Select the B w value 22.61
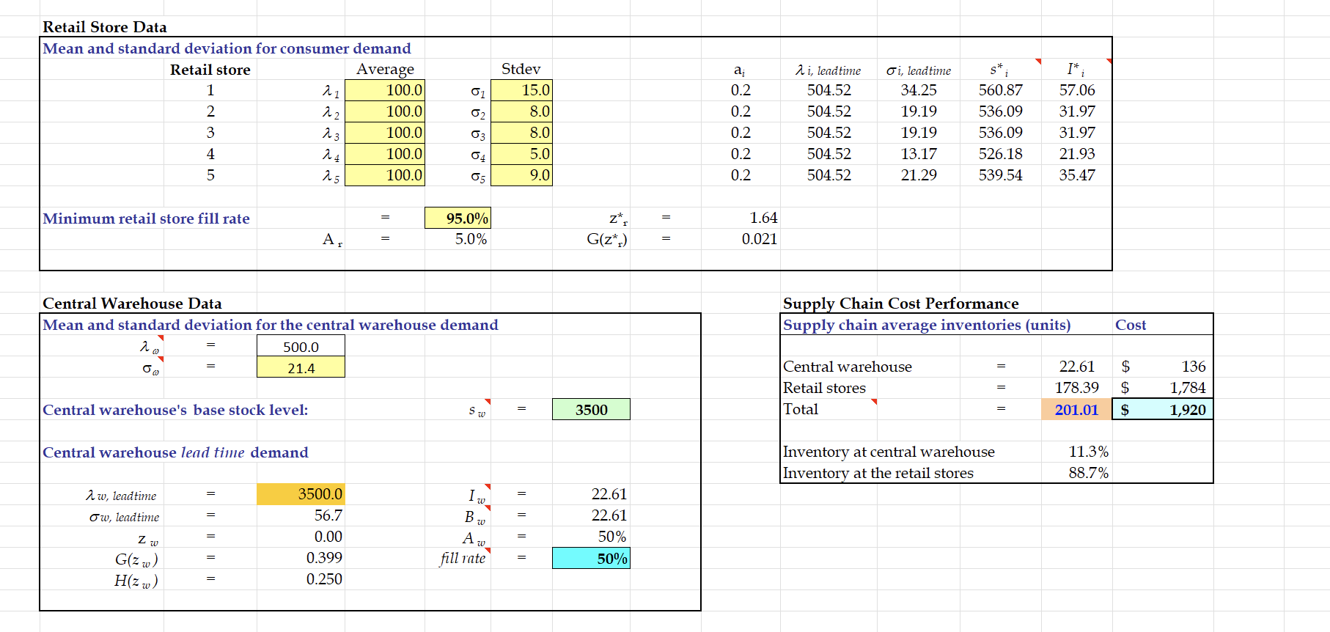 pos(609,515)
